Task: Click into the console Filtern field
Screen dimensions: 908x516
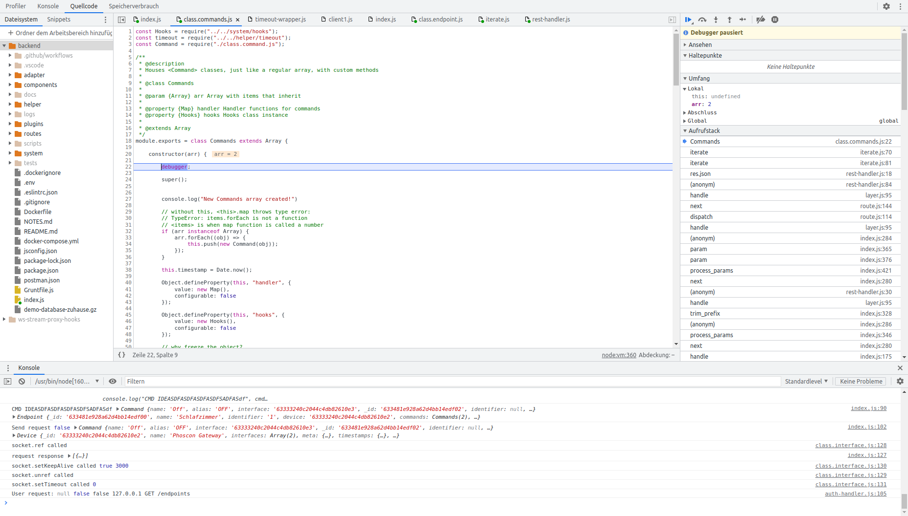Action: 196,381
